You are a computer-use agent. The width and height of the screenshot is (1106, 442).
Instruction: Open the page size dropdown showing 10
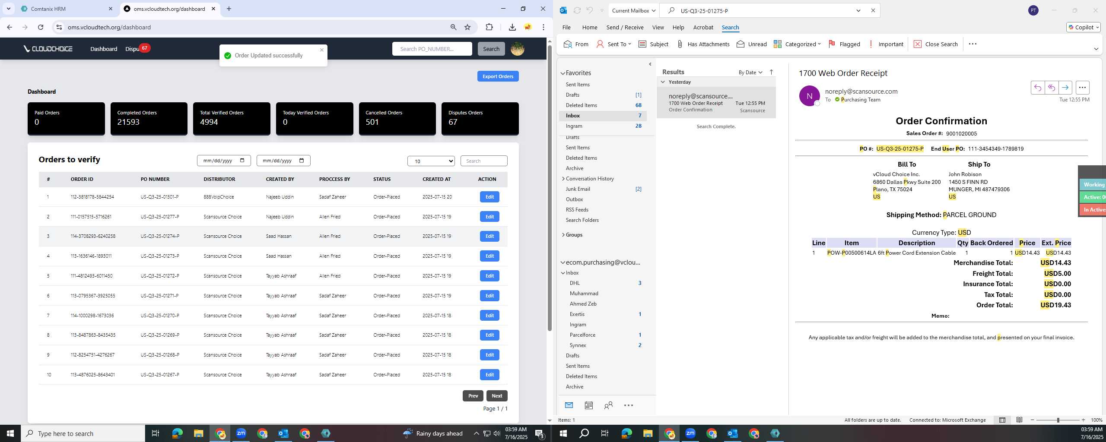[431, 161]
